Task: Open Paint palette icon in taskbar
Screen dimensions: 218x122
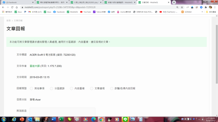Action: (x=77, y=119)
